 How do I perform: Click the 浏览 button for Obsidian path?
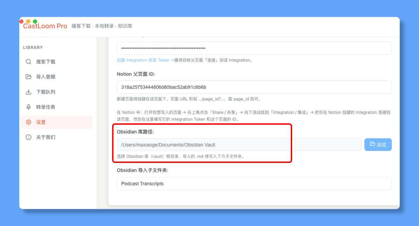378,144
